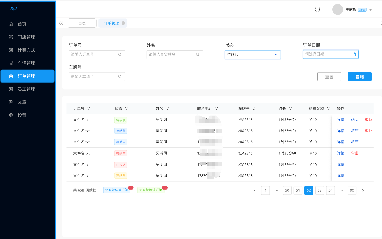Sort by 车牌号 column
The width and height of the screenshot is (382, 239).
(254, 108)
